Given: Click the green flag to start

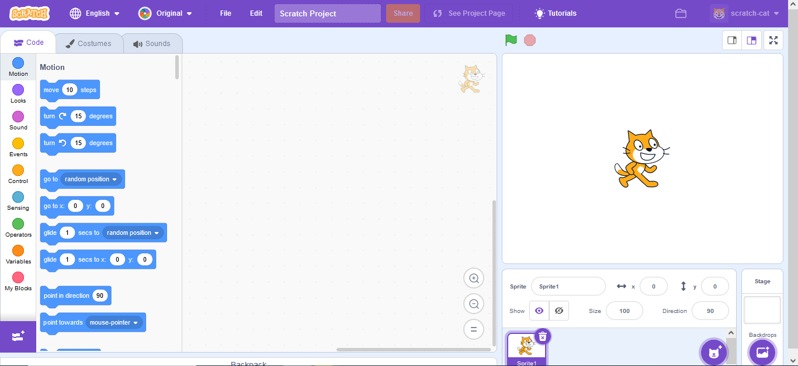Looking at the screenshot, I should 511,40.
